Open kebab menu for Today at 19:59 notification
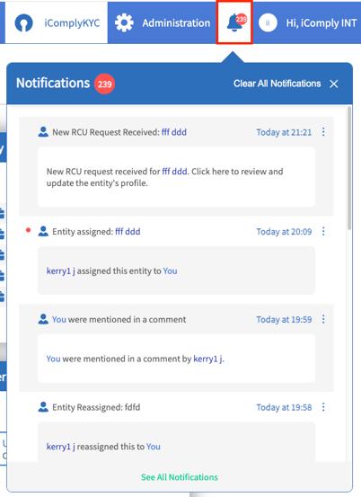Image resolution: width=361 pixels, height=497 pixels. [x=323, y=319]
